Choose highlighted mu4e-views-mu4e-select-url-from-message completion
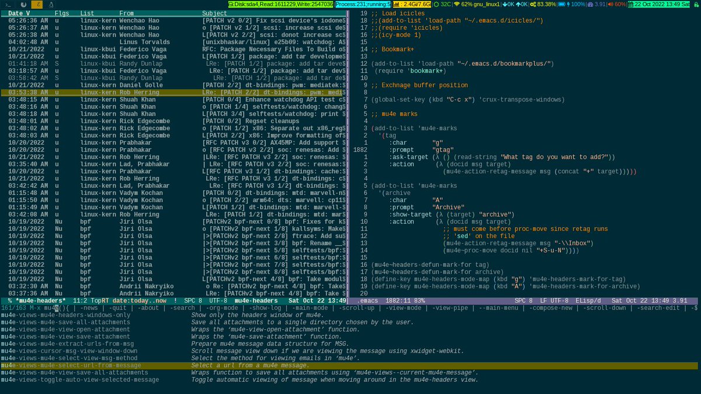Screen dimensions: 701x394 tap(350, 365)
